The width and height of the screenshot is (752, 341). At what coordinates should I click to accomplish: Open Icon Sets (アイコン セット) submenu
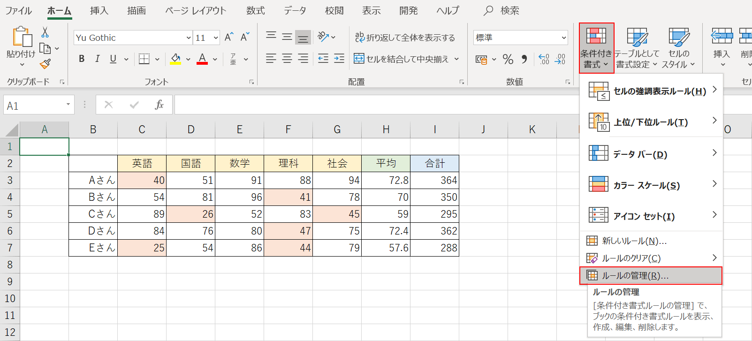652,216
